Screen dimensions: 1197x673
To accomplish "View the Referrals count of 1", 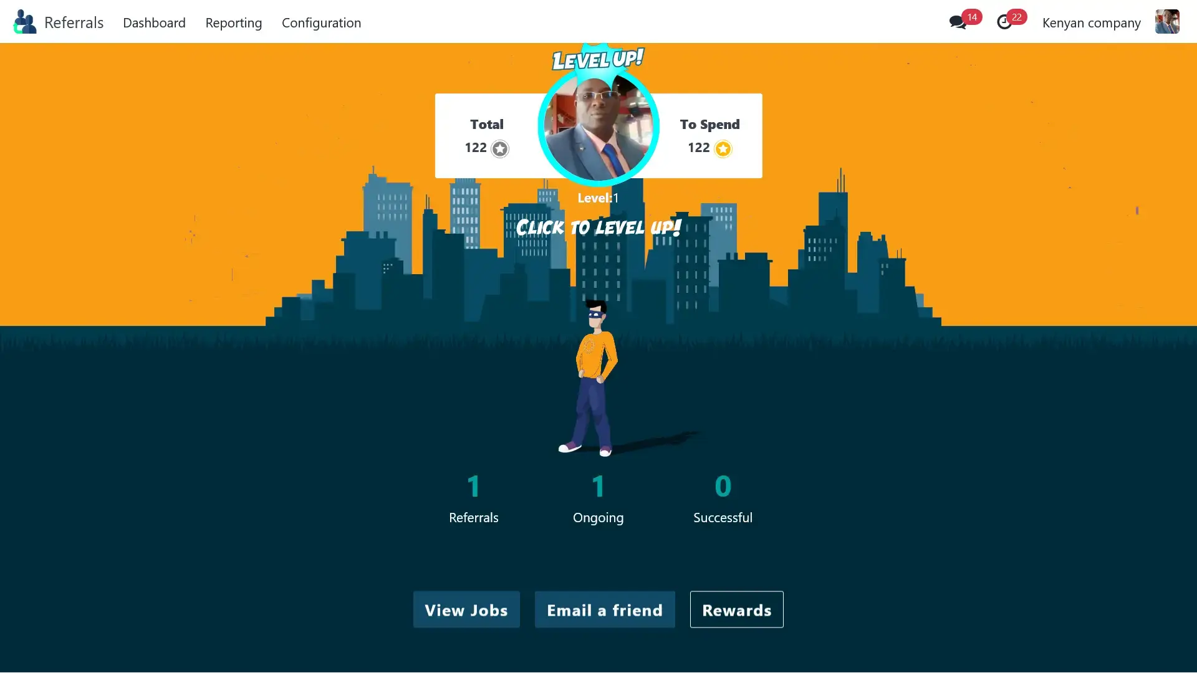I will click(474, 486).
